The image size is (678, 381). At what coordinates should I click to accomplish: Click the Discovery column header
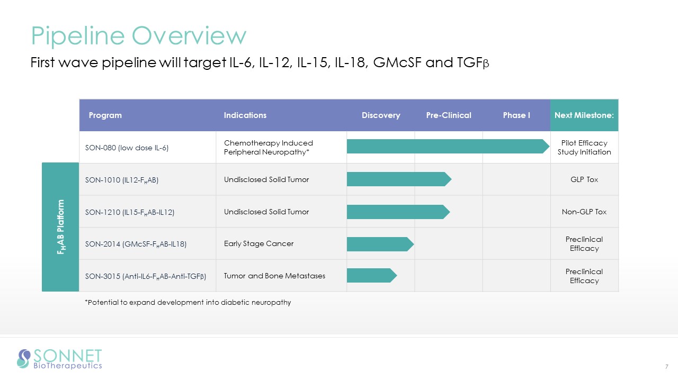(380, 115)
